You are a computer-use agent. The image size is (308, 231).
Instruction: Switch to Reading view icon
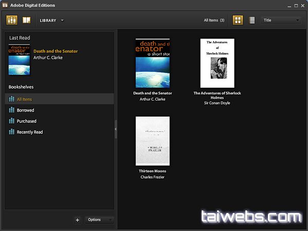26,20
